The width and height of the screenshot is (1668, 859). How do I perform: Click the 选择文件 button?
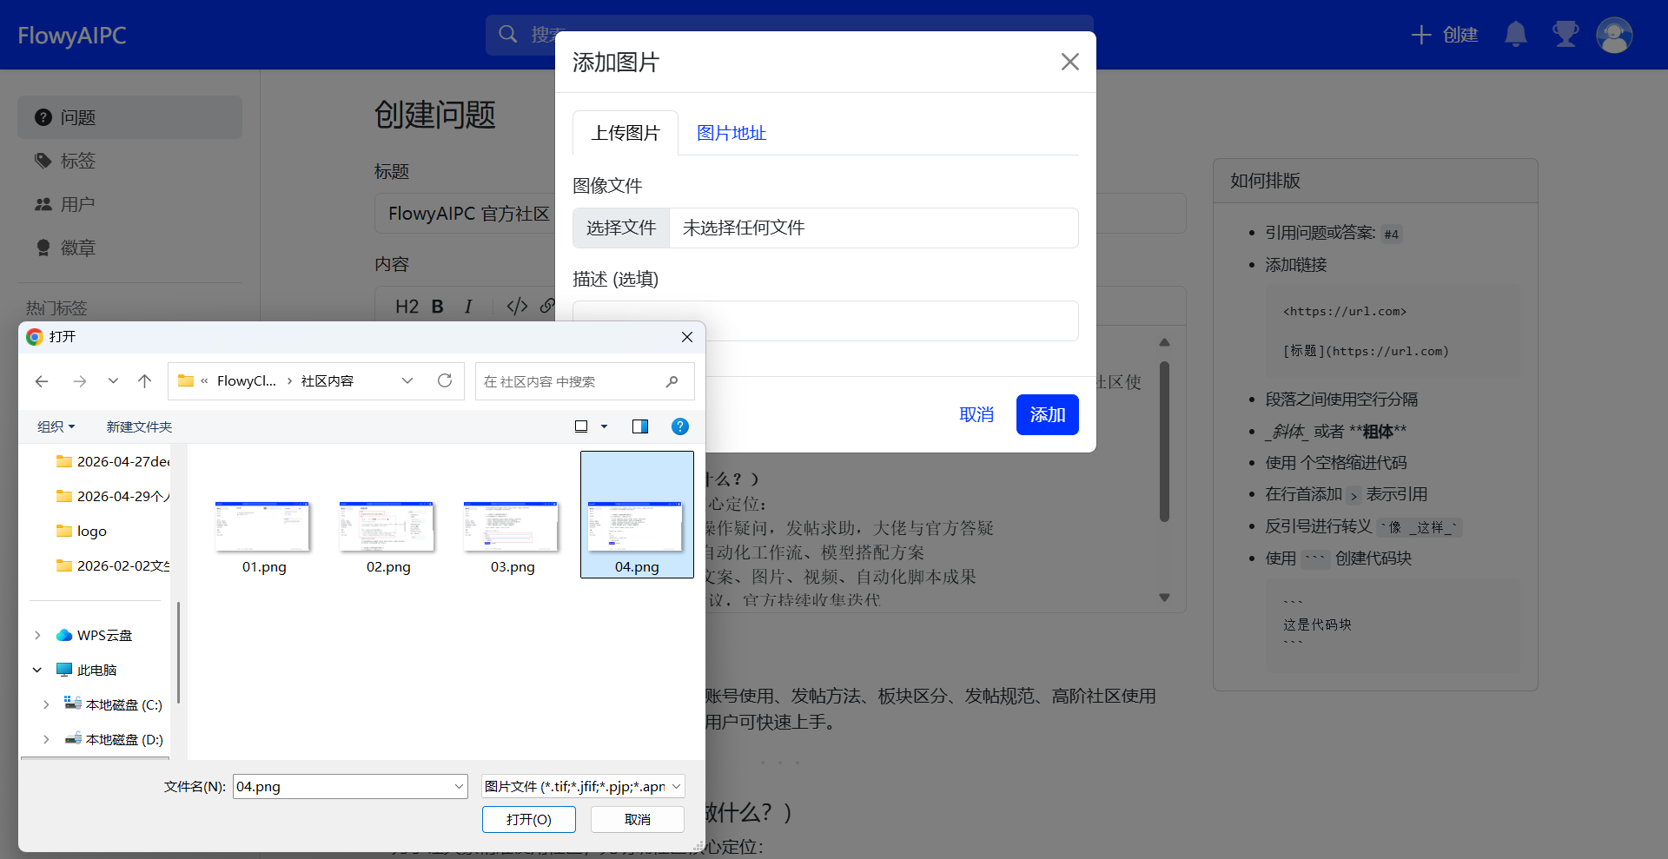tap(621, 228)
